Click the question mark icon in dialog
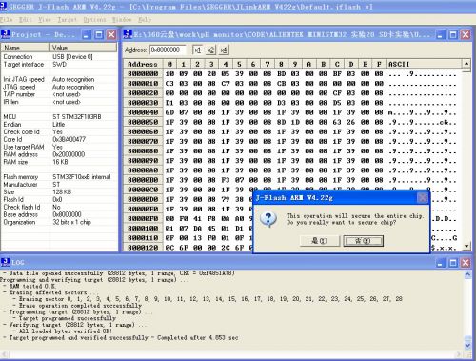Image resolution: width=476 pixels, height=361 pixels. pos(268,219)
